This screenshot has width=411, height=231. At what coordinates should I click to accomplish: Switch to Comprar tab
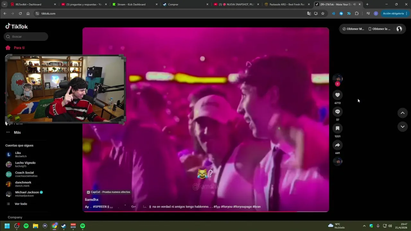click(x=186, y=4)
